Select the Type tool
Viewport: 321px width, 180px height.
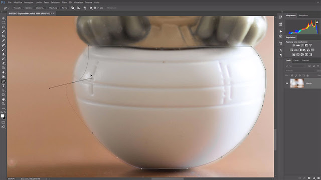click(x=3, y=85)
